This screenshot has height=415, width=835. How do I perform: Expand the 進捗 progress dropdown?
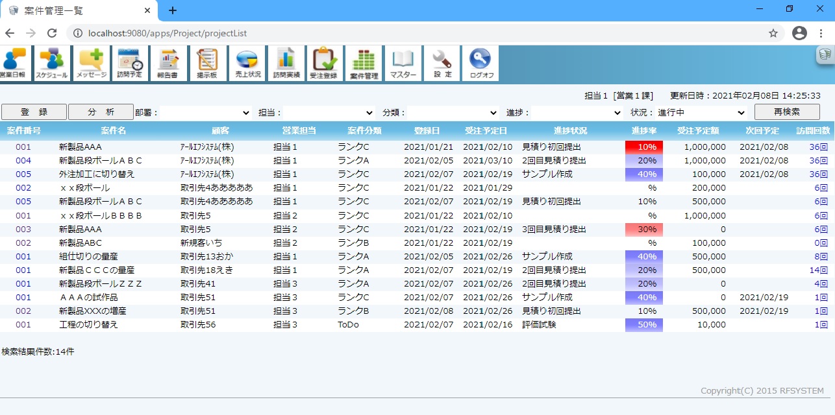[x=577, y=112]
